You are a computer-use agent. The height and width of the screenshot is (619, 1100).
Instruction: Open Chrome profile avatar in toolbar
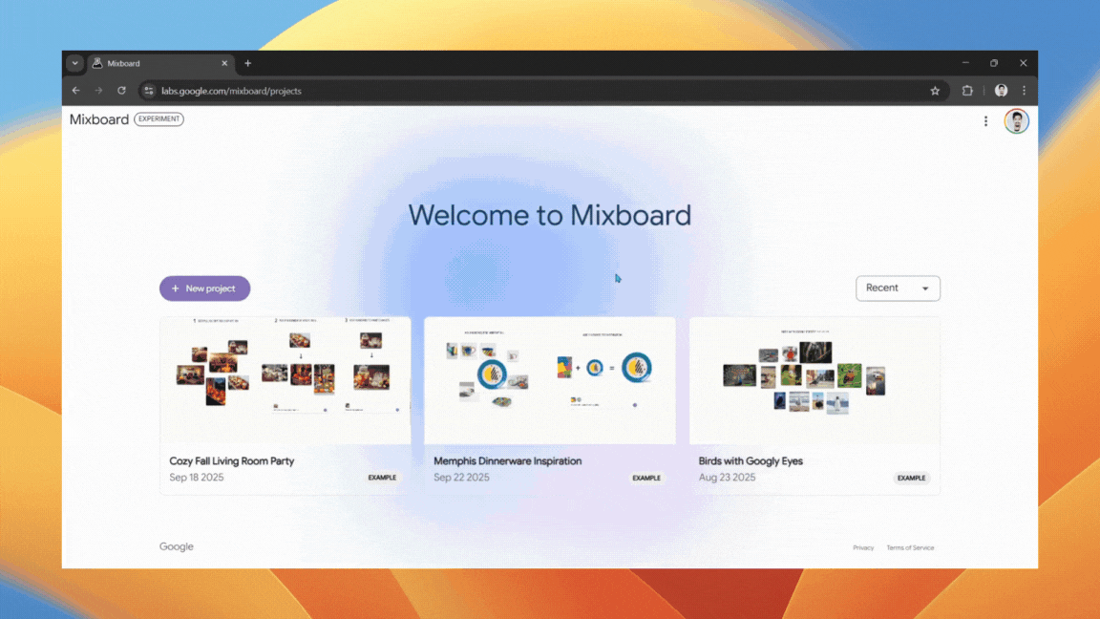1001,91
